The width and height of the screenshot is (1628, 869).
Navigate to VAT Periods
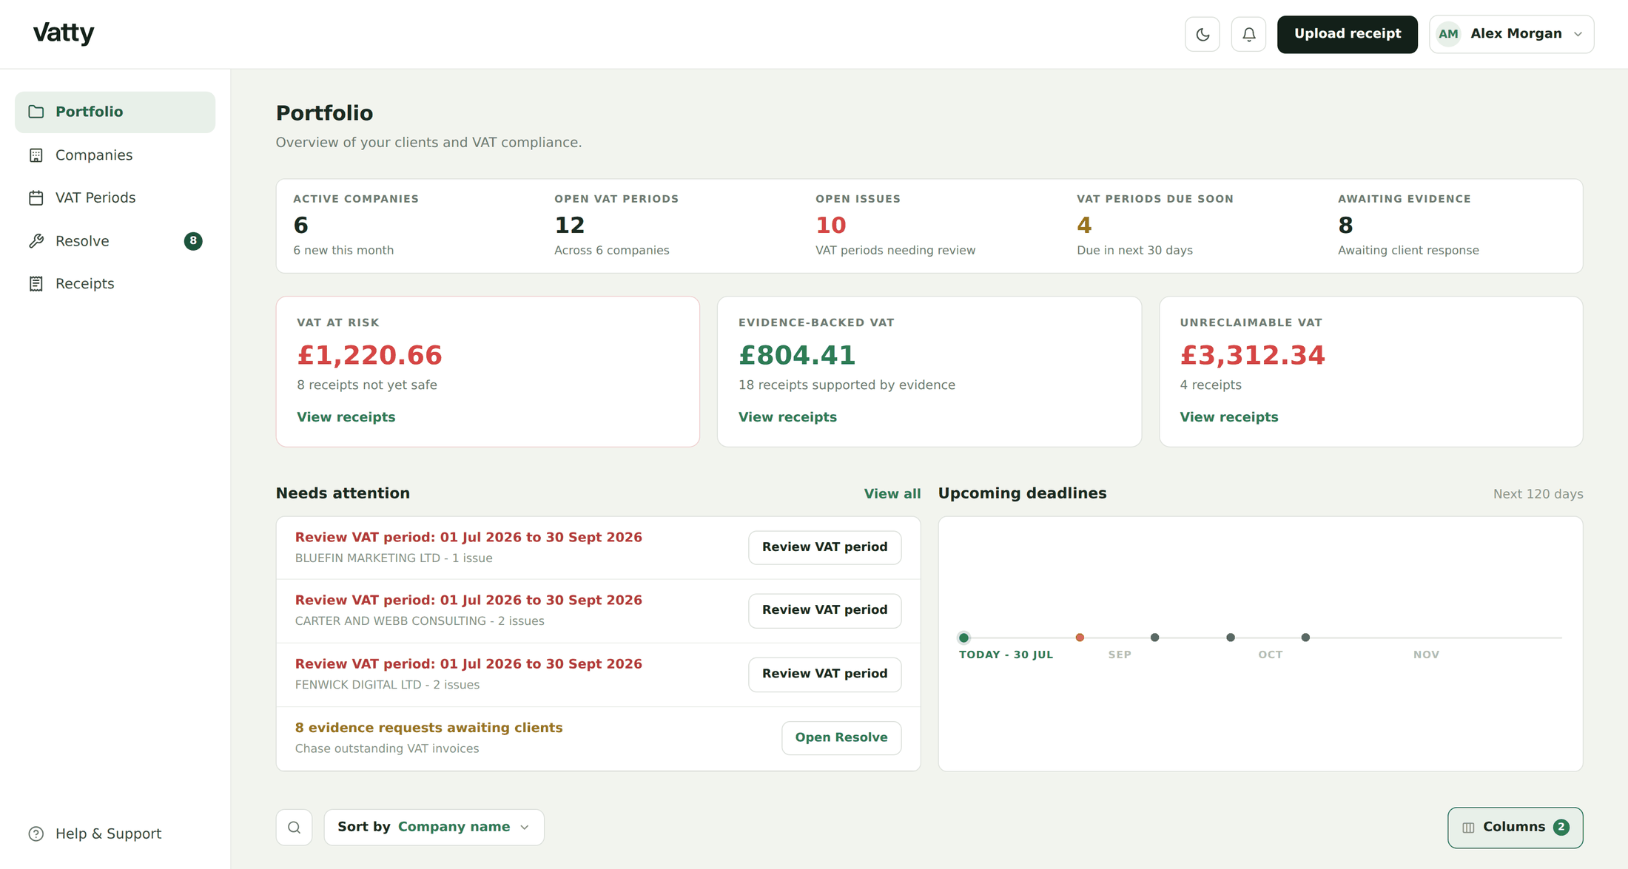click(115, 198)
